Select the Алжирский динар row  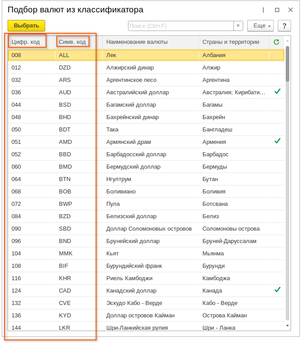coord(130,68)
